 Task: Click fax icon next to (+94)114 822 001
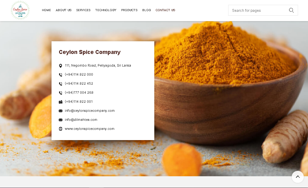pyautogui.click(x=61, y=102)
